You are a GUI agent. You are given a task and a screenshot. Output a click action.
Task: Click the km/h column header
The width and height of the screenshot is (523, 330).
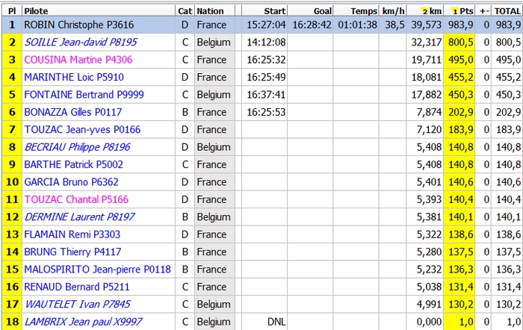[x=392, y=11]
